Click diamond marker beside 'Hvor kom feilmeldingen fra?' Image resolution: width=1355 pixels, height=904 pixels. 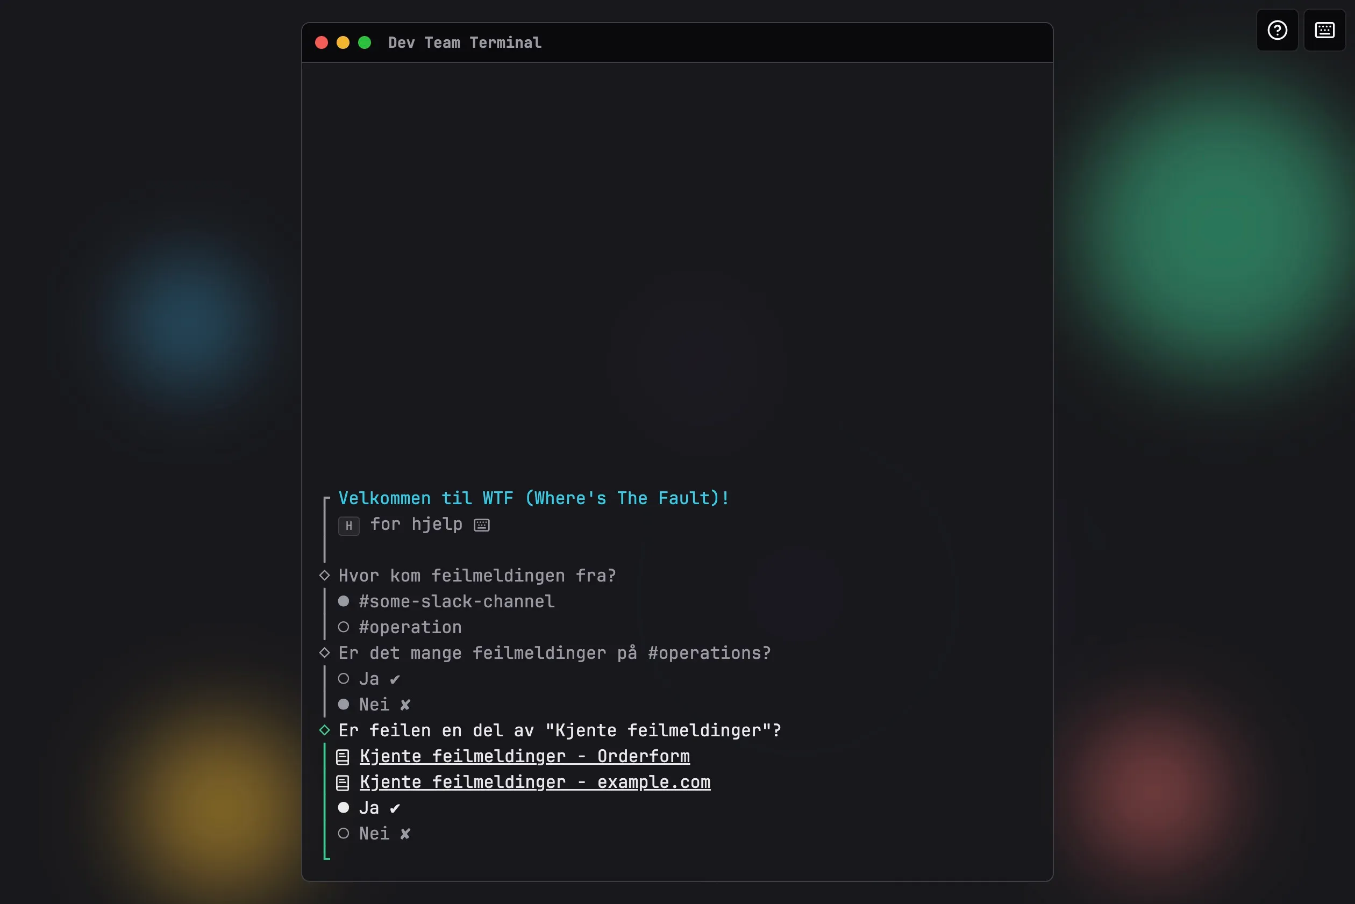325,576
